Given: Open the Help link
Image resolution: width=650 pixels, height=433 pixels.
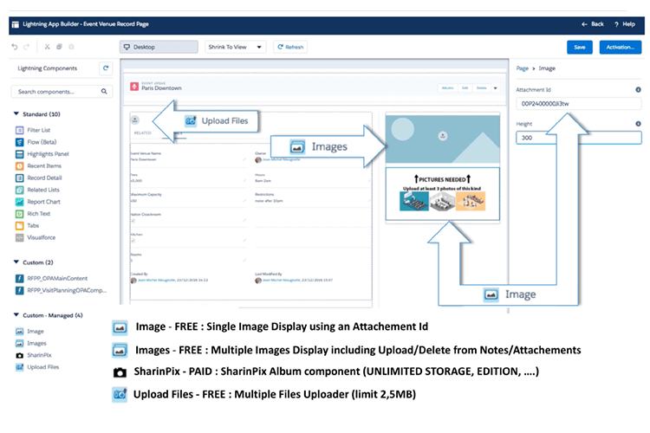Looking at the screenshot, I should click(625, 24).
